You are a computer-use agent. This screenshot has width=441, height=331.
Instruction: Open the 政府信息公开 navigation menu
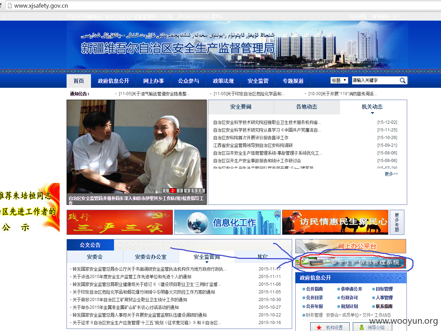(x=114, y=81)
